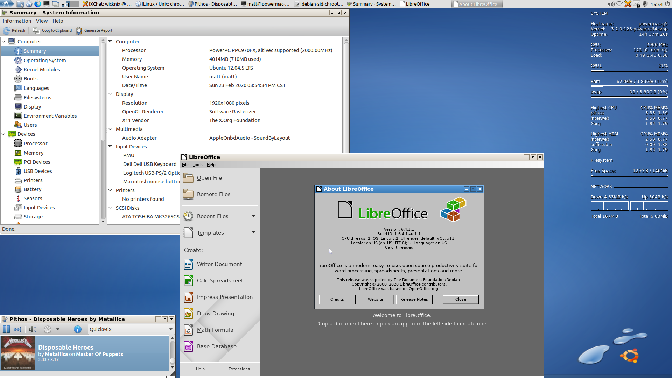672x378 pixels.
Task: Click the Calc Spreadsheet icon
Action: point(188,281)
